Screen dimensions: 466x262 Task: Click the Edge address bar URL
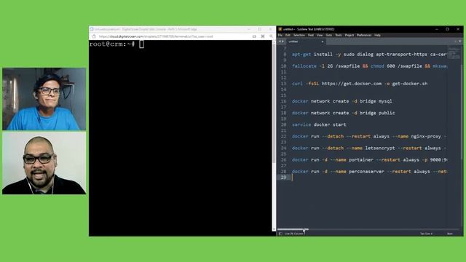(x=156, y=36)
